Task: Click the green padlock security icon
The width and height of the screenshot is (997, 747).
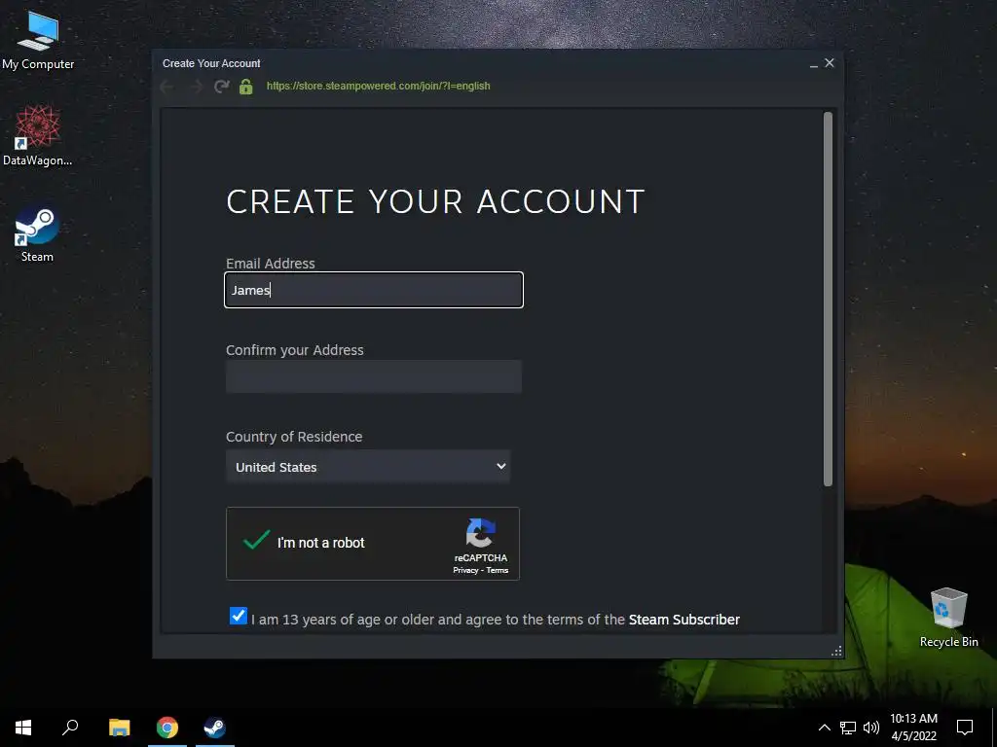Action: (x=246, y=87)
